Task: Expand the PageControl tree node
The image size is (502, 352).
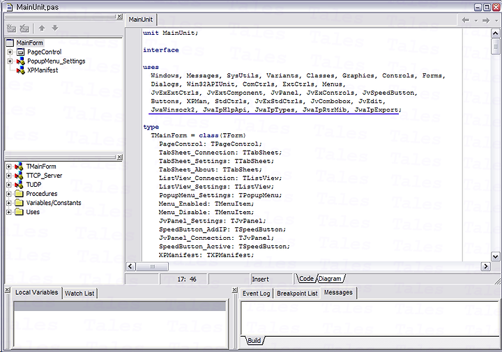Action: pos(10,52)
